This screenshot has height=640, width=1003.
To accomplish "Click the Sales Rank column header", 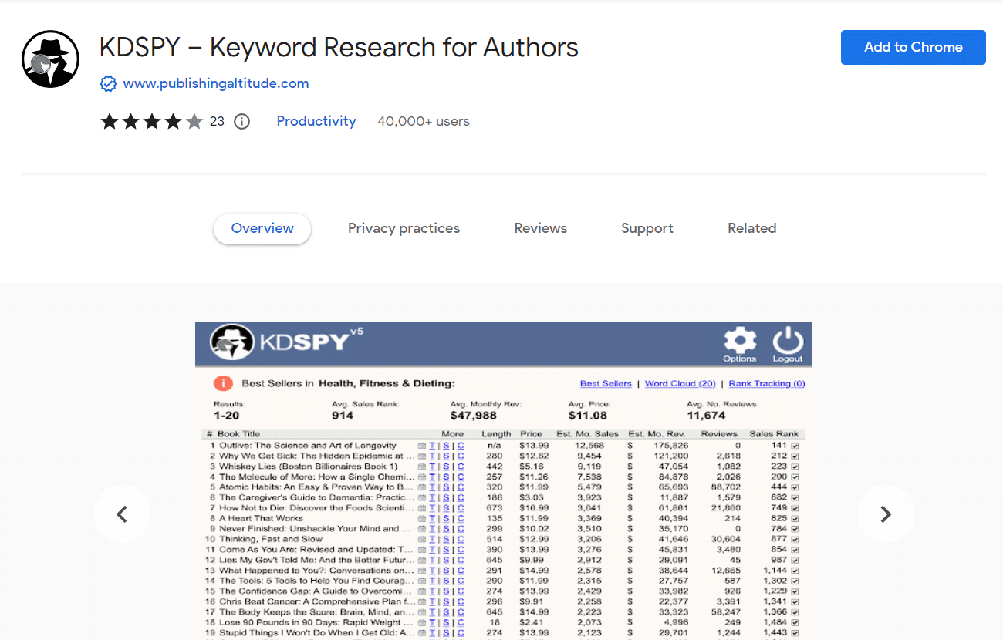I will (774, 434).
